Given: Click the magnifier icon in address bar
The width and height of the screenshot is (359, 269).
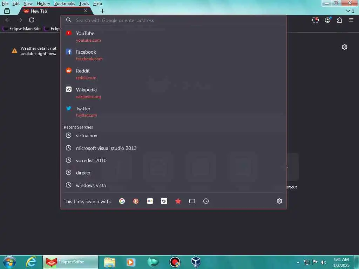Looking at the screenshot, I should pos(69,20).
